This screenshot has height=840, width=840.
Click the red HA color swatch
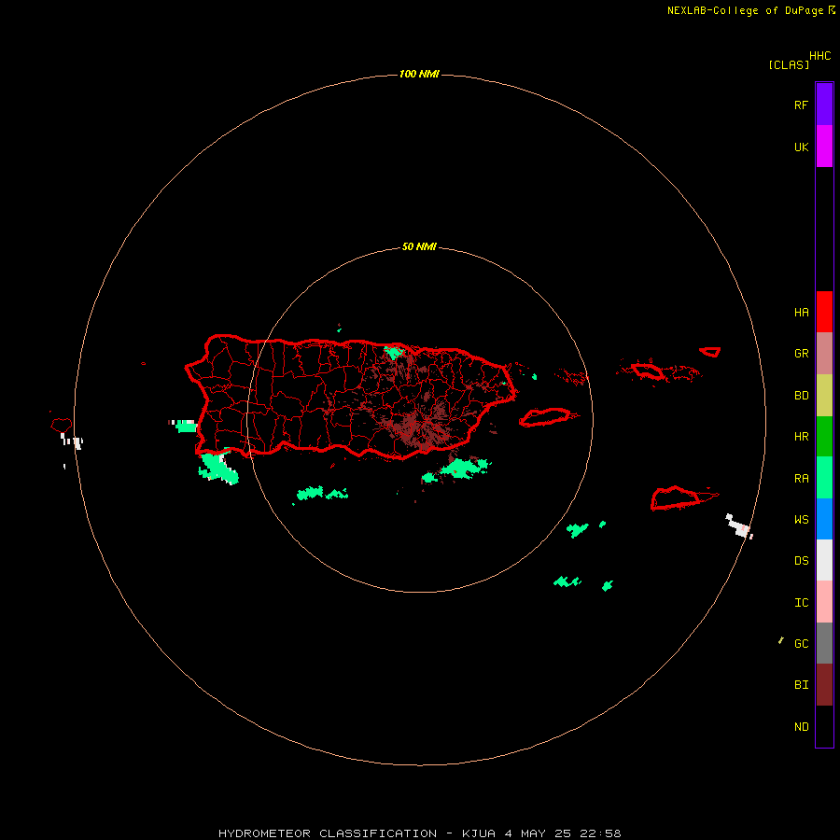pyautogui.click(x=824, y=312)
